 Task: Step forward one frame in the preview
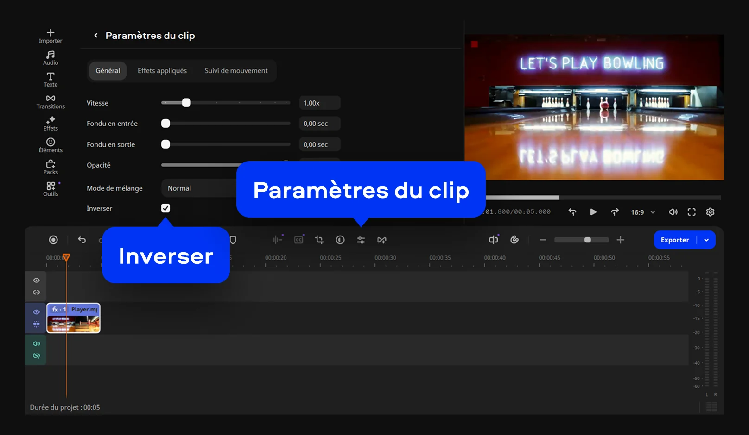[x=615, y=212]
